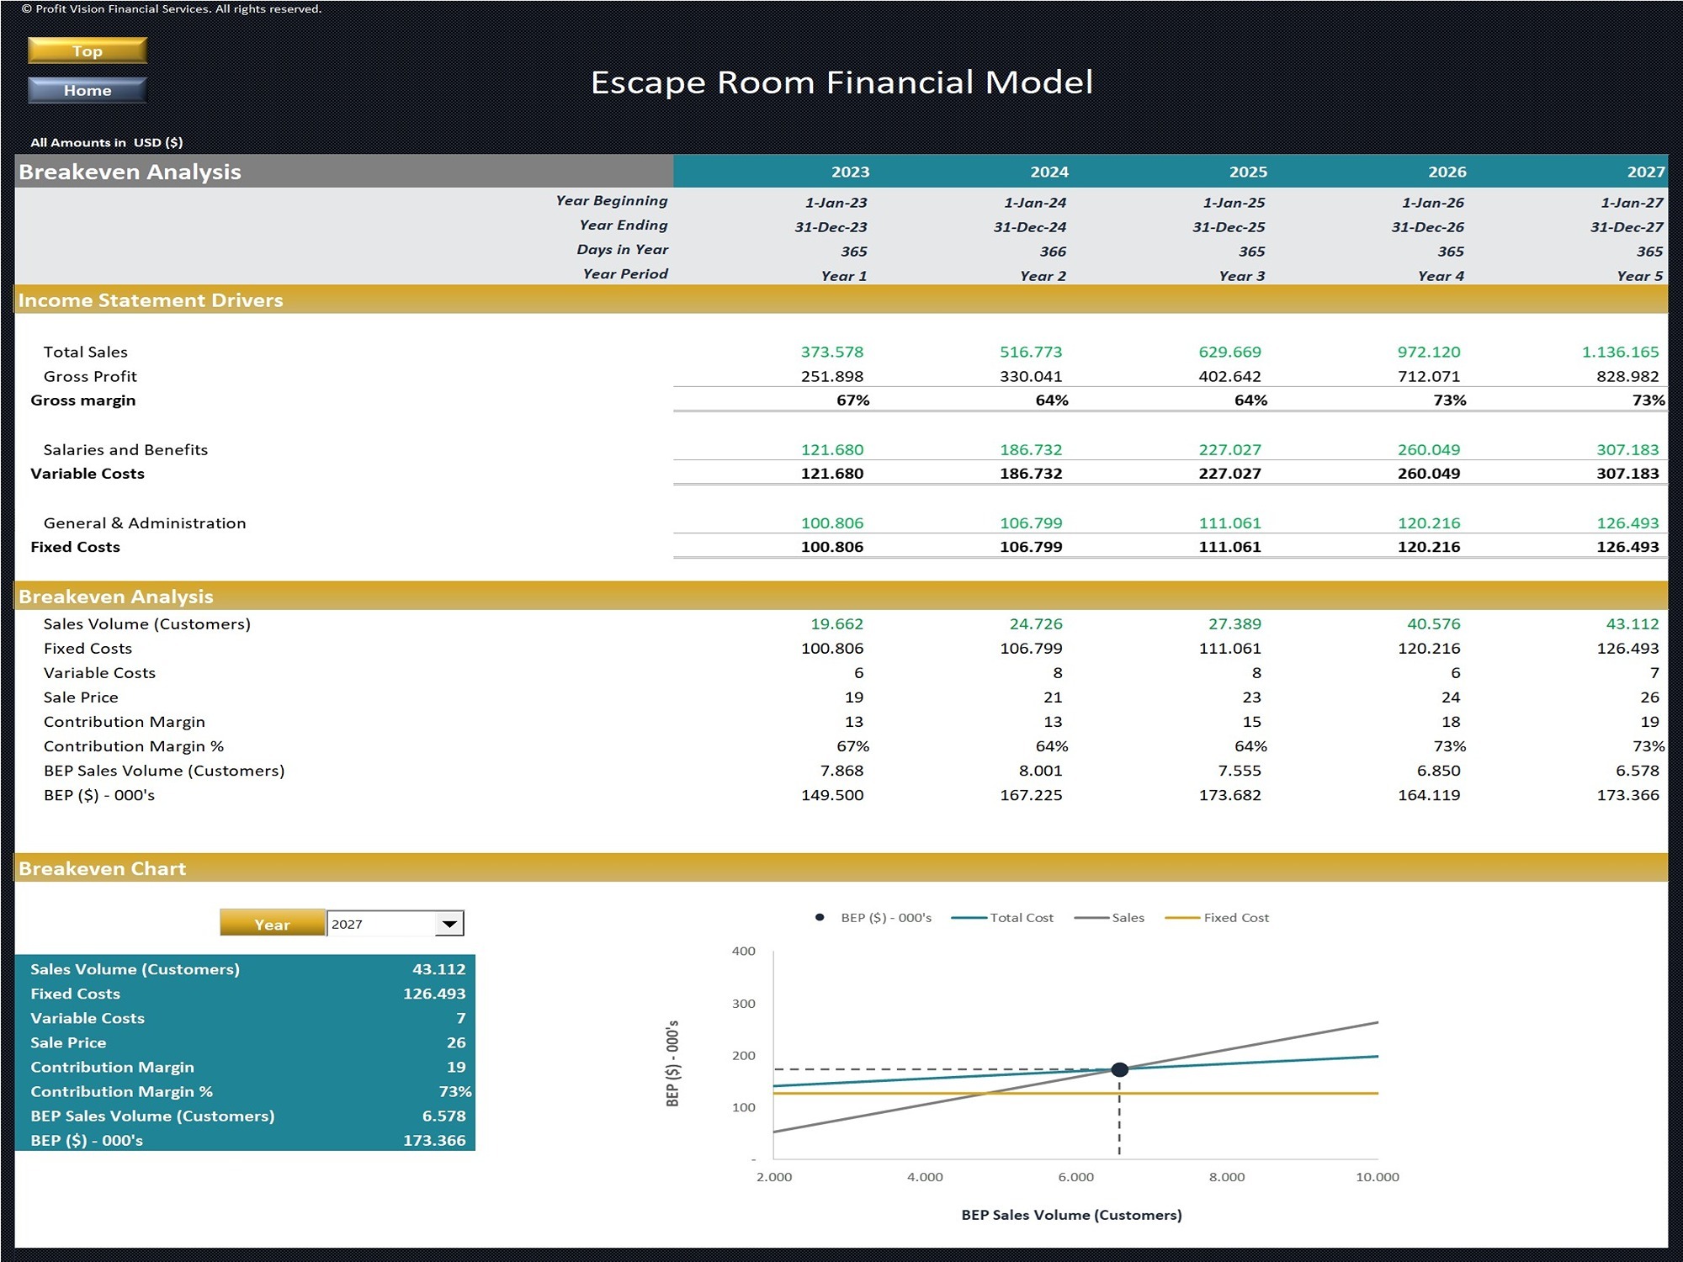Click the Home navigation button
This screenshot has width=1683, height=1262.
pyautogui.click(x=86, y=90)
